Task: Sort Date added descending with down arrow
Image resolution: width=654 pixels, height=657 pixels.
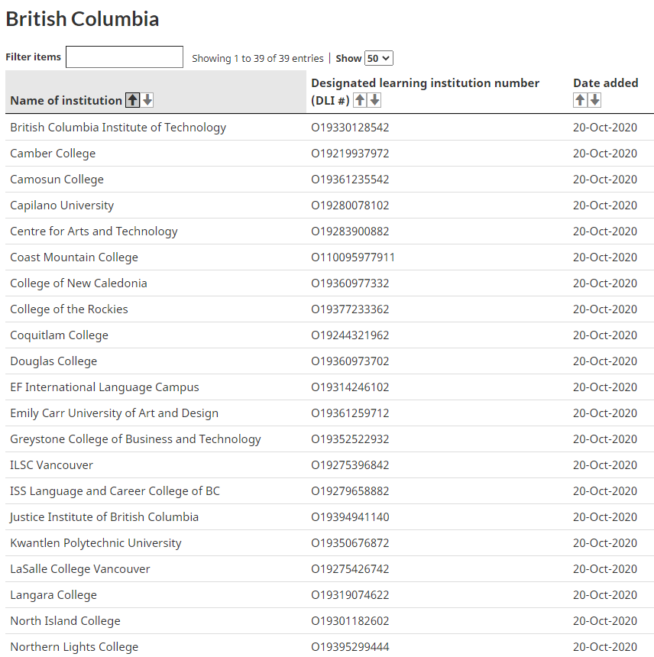Action: 594,100
